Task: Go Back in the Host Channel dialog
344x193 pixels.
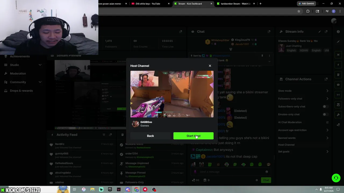Action: tap(150, 136)
